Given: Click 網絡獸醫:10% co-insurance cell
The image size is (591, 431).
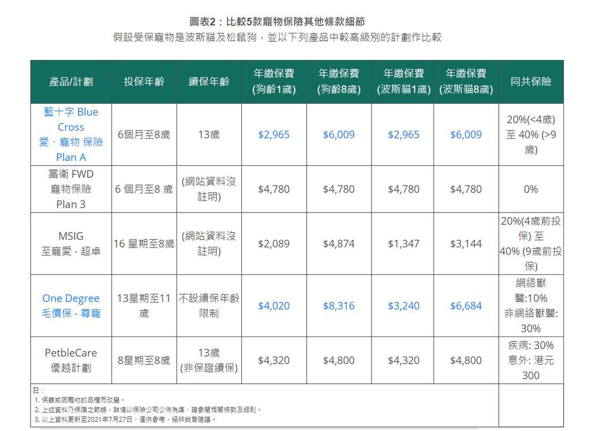Looking at the screenshot, I should [x=531, y=305].
